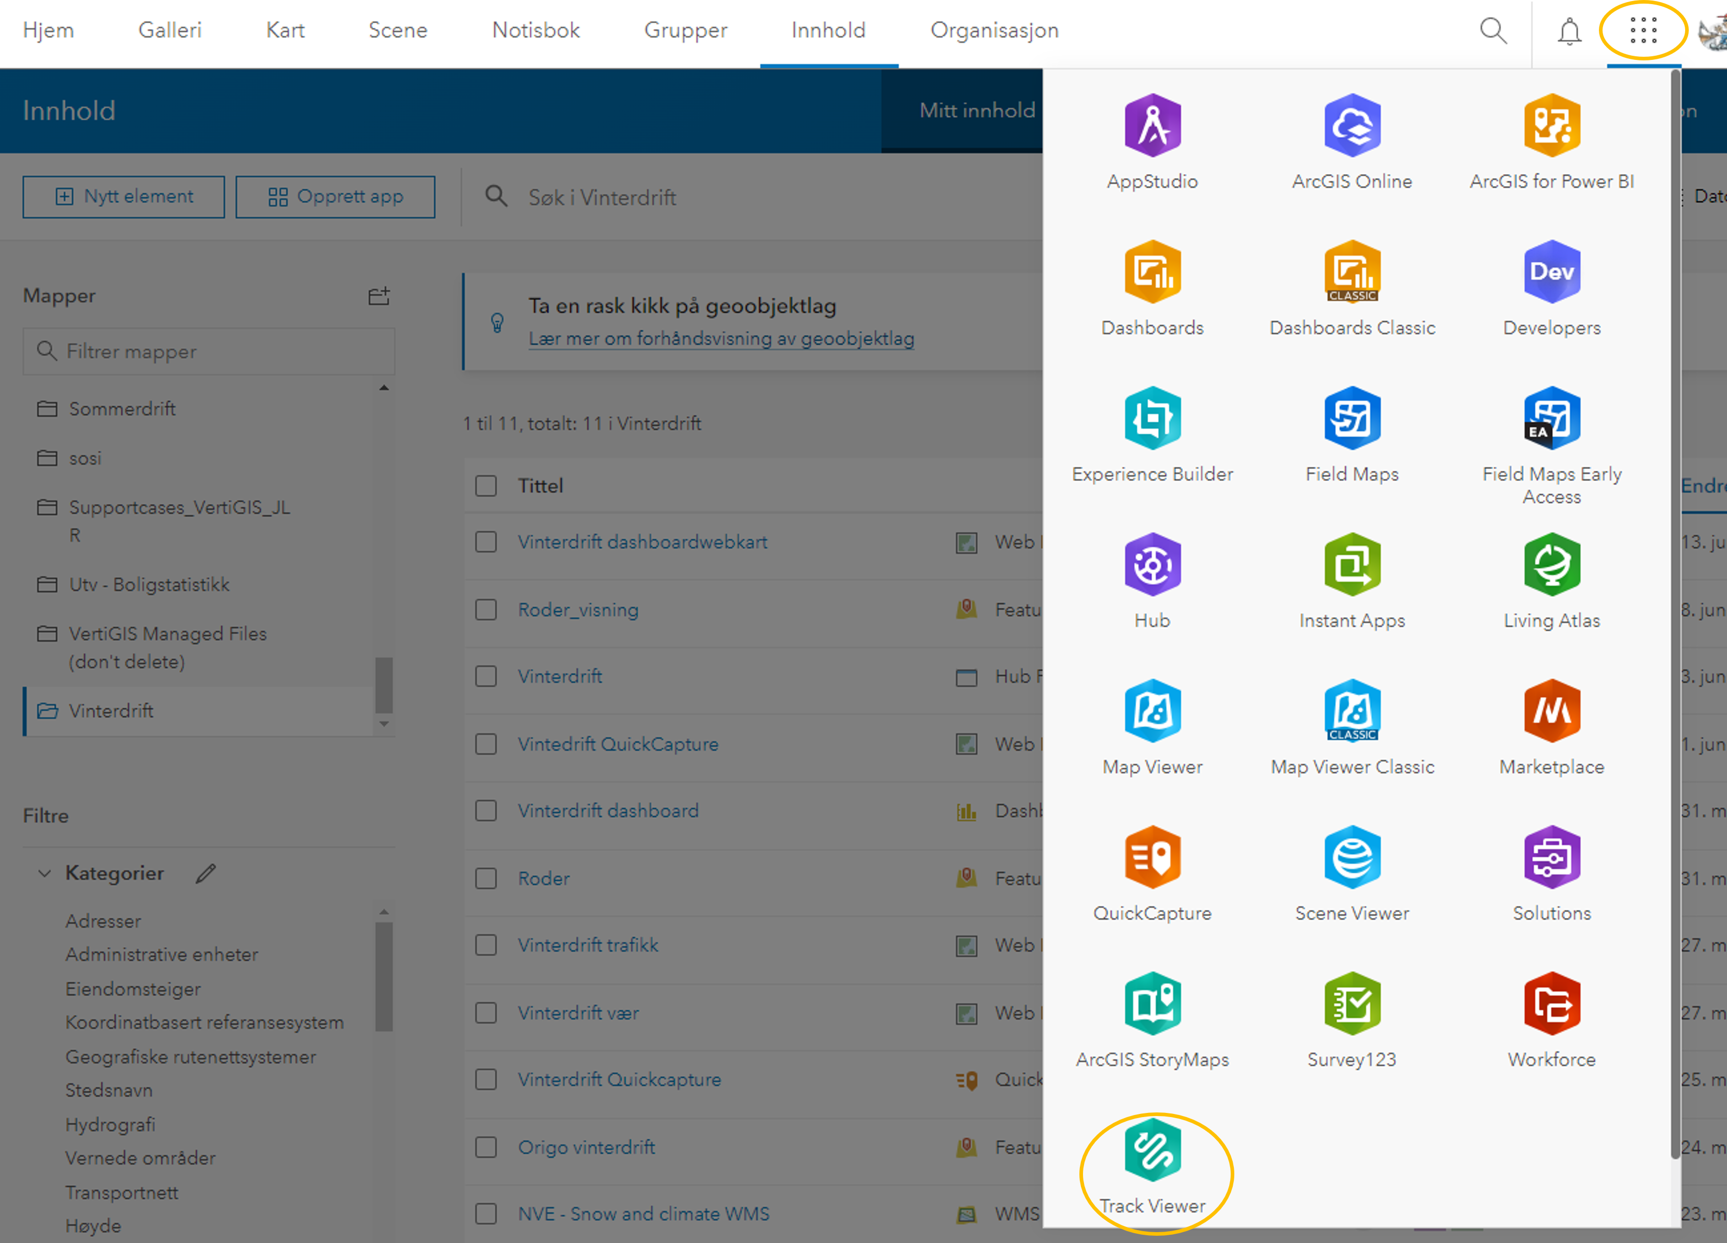Viewport: 1727px width, 1243px height.
Task: Select all items with Tittel checkbox
Action: point(486,486)
